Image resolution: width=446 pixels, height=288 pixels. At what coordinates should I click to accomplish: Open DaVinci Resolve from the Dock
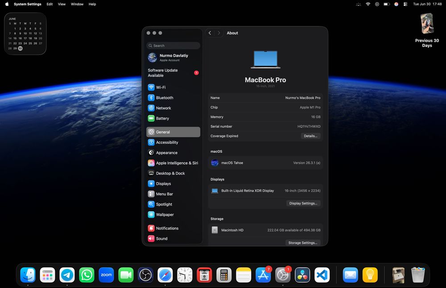point(302,275)
